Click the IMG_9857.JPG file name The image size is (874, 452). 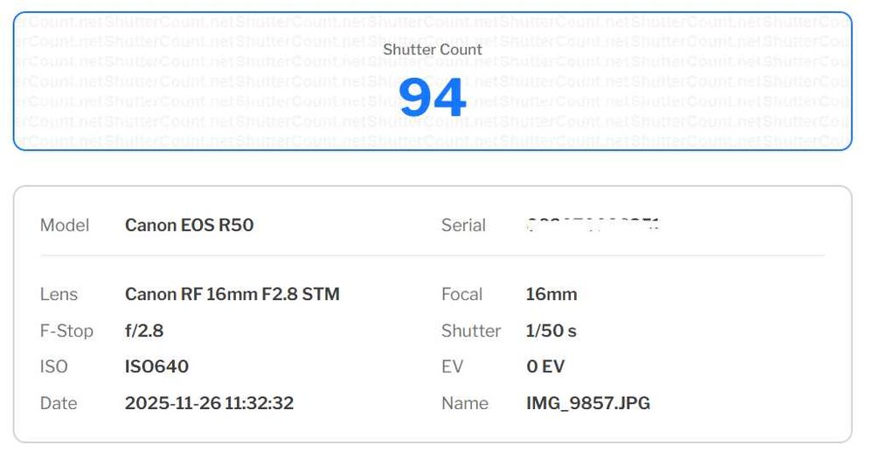tap(588, 403)
